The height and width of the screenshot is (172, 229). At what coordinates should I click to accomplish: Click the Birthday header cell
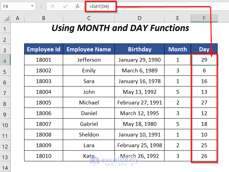click(x=139, y=49)
